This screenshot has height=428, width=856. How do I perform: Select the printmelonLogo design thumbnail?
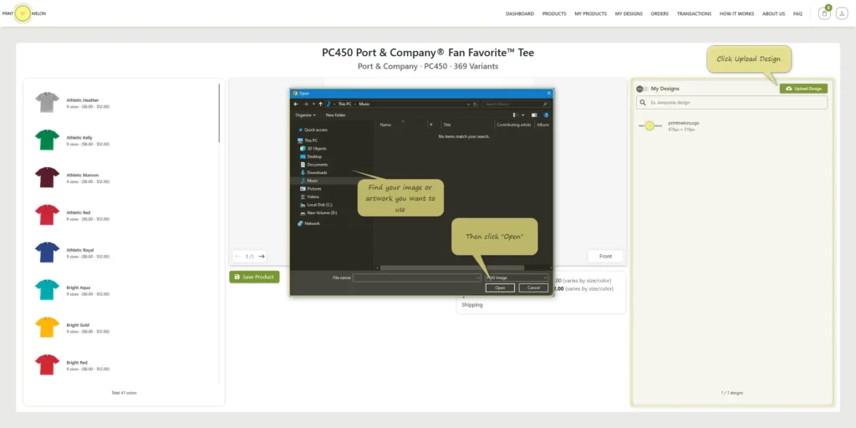click(x=650, y=125)
